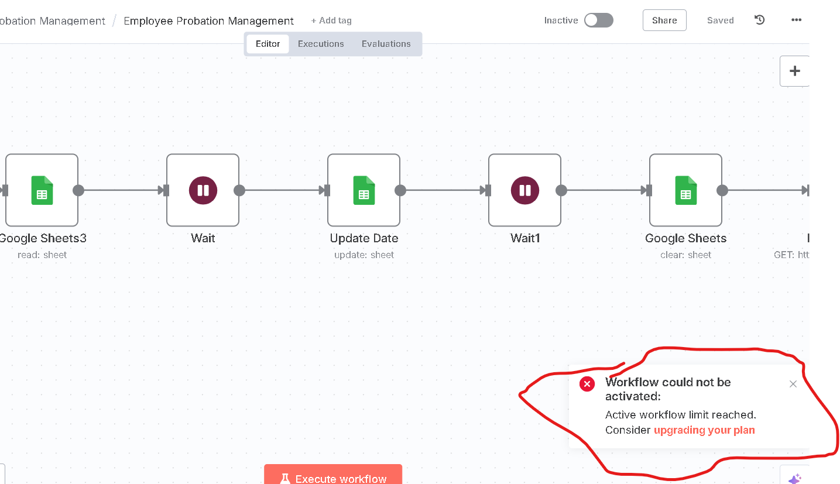Open the workflow options ellipsis menu
Screen dimensions: 840x484
[796, 19]
